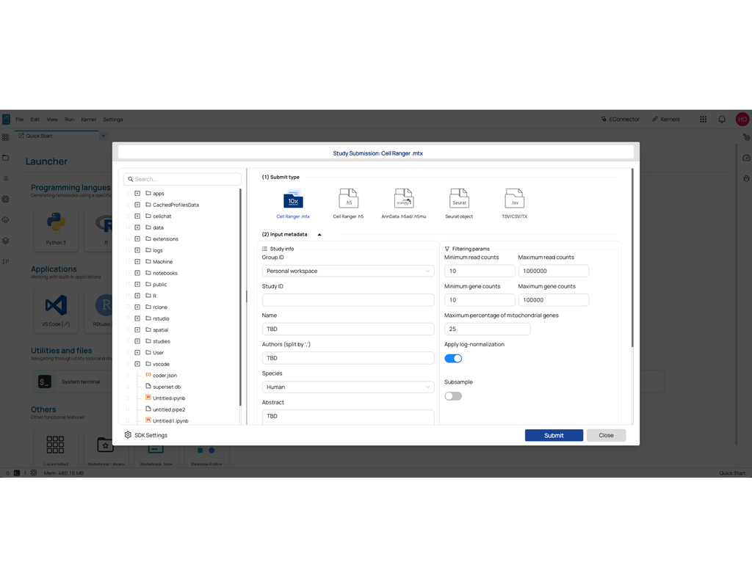752x587 pixels.
Task: Open the Kernel menu
Action: coord(88,120)
